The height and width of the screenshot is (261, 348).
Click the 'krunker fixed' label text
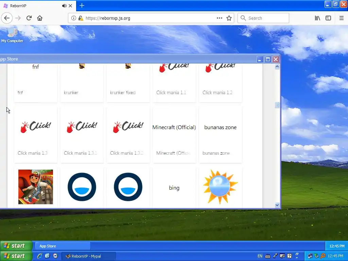(x=123, y=92)
